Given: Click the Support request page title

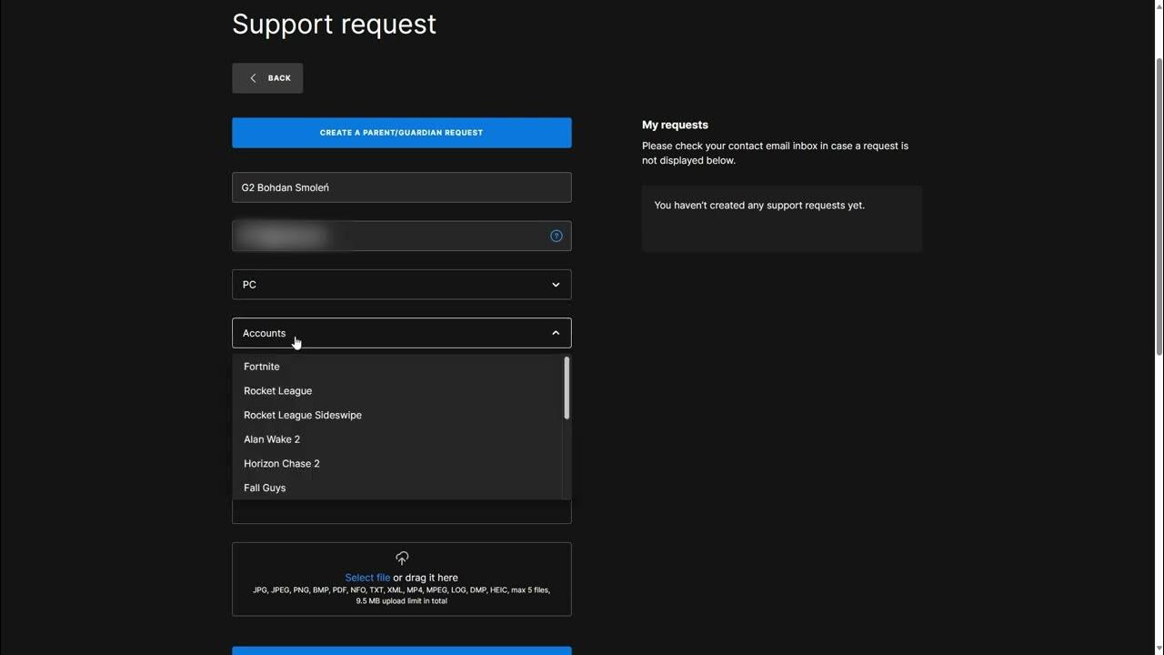Looking at the screenshot, I should point(334,24).
